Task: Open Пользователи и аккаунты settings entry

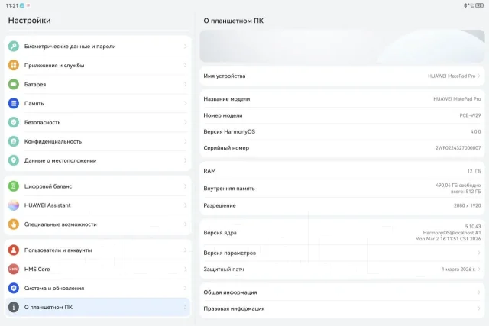Action: 98,250
